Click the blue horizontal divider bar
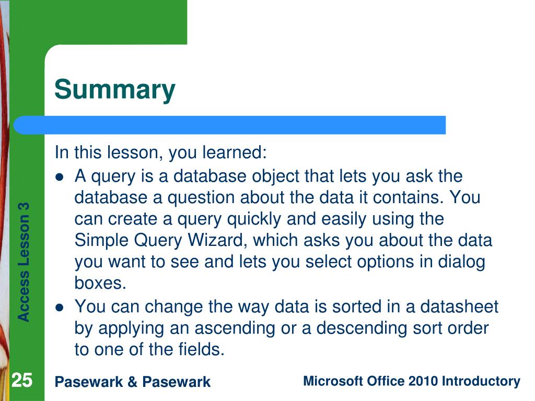This screenshot has width=535, height=401. (230, 125)
